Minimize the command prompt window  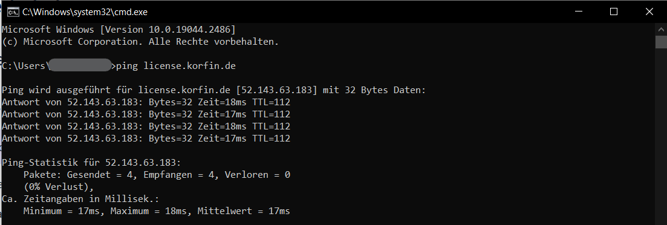[x=578, y=12]
